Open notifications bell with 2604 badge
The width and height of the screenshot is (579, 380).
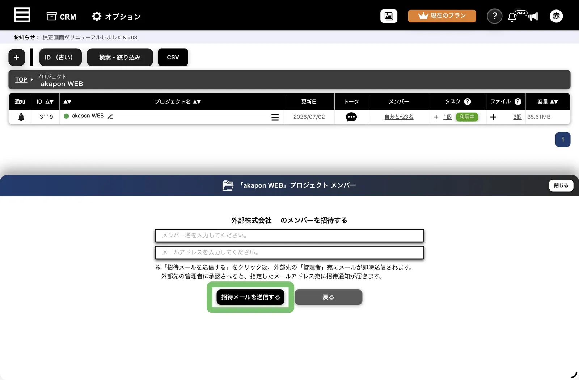tap(512, 17)
